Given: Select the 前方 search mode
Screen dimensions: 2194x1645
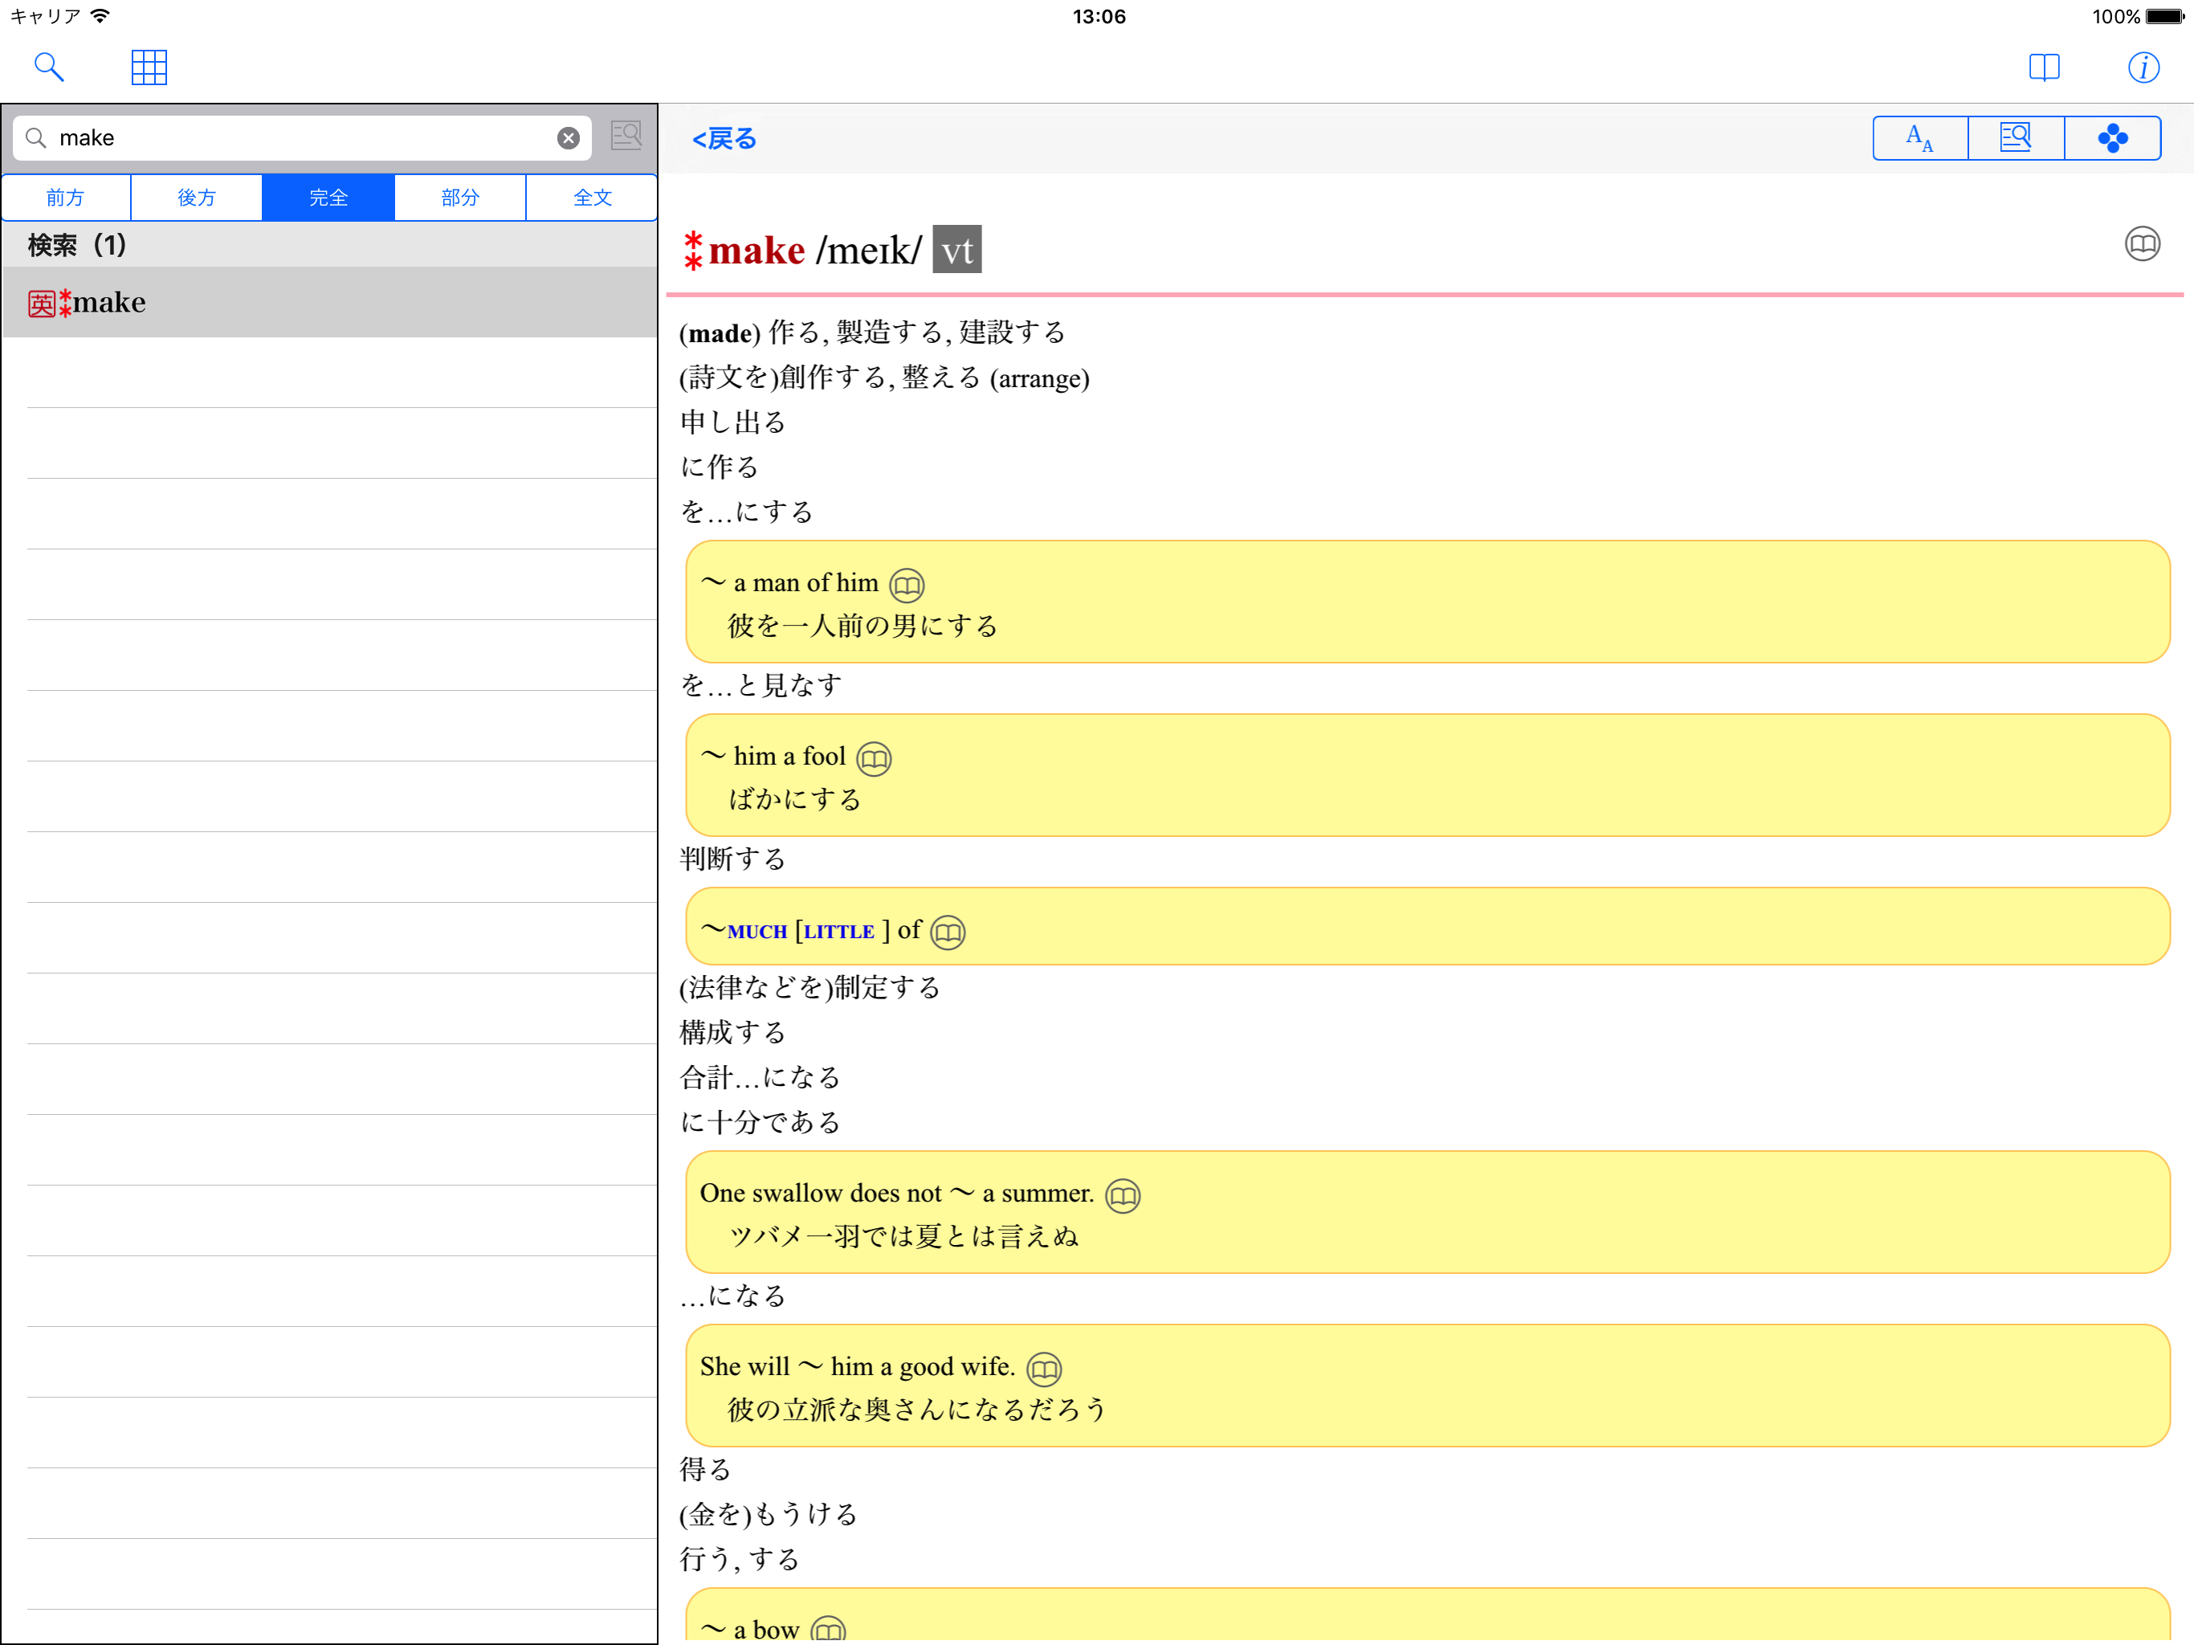Looking at the screenshot, I should click(66, 198).
